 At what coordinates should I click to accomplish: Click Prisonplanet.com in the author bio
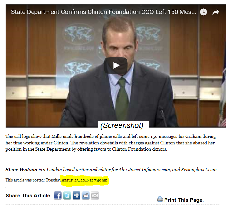tap(199, 170)
